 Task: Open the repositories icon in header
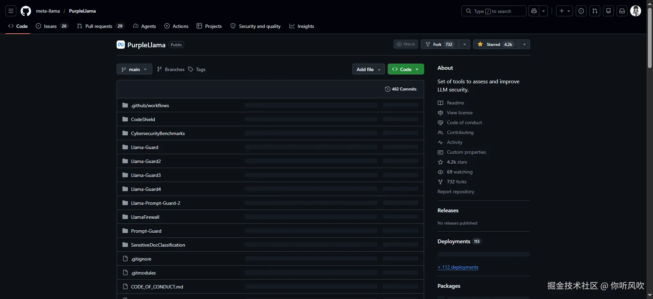608,11
